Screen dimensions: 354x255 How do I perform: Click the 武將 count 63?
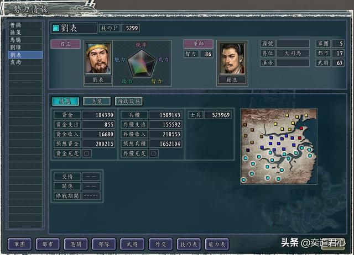338,63
